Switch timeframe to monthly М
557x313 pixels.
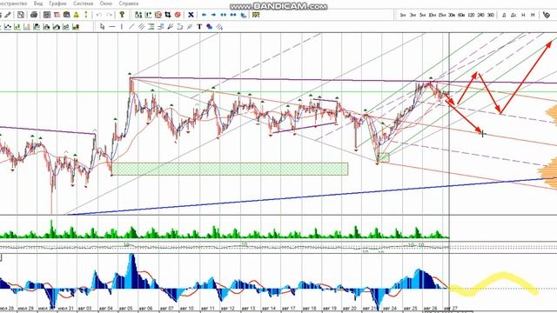click(533, 15)
